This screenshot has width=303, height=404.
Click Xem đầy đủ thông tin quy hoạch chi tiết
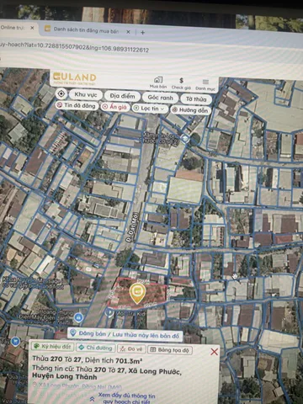pyautogui.click(x=126, y=398)
